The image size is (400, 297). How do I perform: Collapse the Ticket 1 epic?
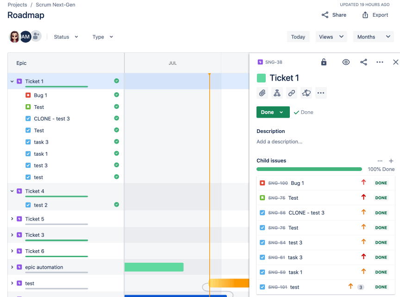pyautogui.click(x=12, y=81)
